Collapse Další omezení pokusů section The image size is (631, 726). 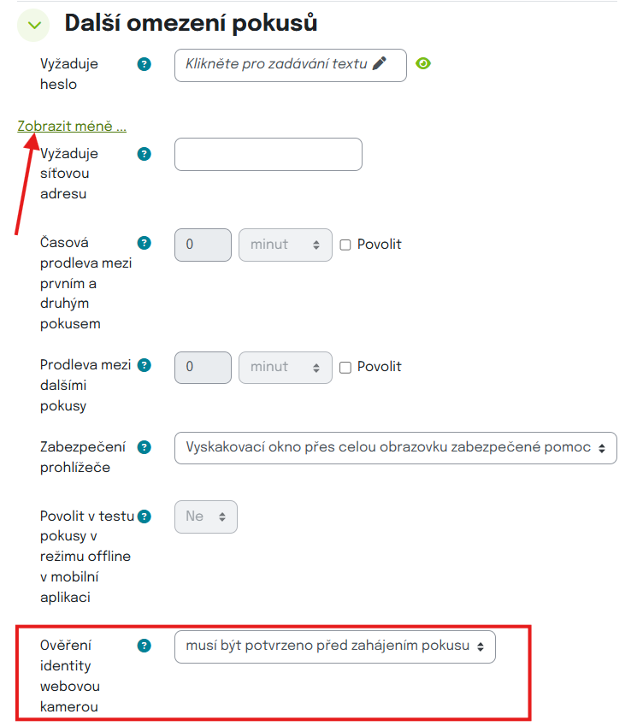[x=34, y=25]
